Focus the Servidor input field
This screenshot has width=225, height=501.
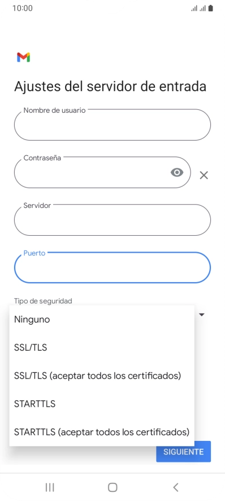112,220
